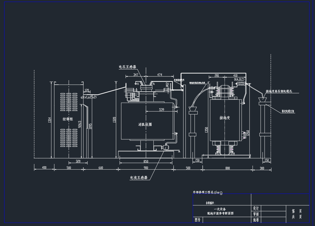Select the 1314 cabinet height dimension
This screenshot has width=315, height=226.
(49, 120)
